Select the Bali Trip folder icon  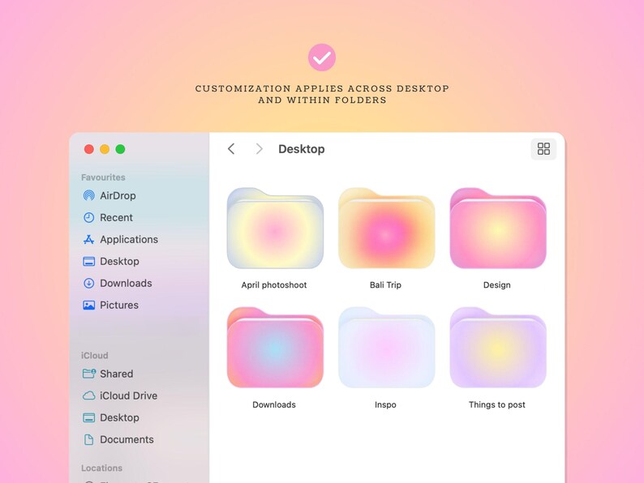pos(386,229)
